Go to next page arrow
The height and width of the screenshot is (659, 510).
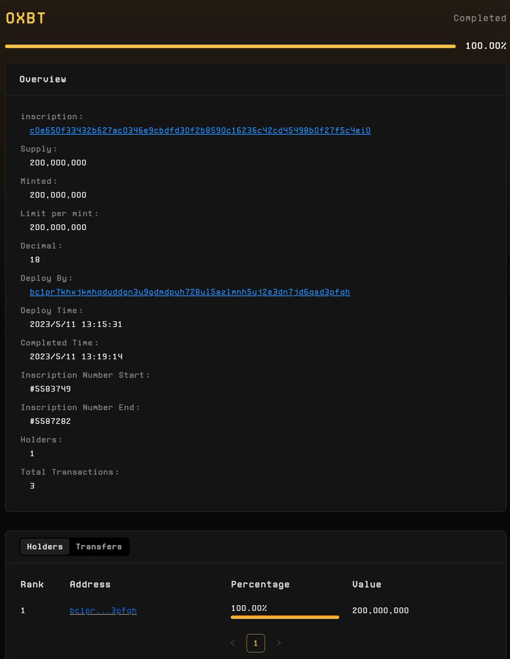(279, 643)
